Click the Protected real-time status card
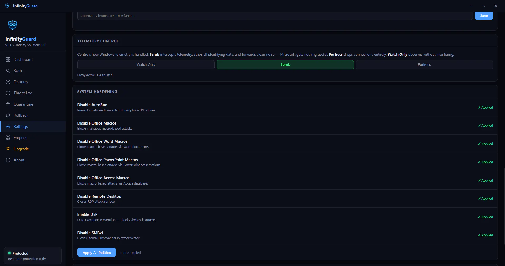Screen dimensions: 505x266 [33, 255]
